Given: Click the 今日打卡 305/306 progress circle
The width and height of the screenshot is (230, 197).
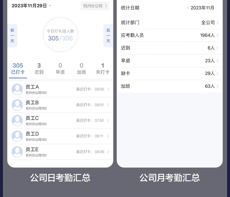Looking at the screenshot, I should (60, 35).
